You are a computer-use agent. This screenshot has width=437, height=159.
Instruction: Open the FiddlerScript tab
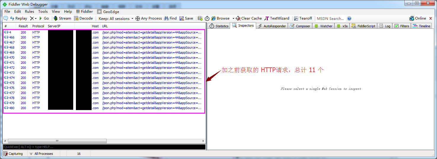click(363, 26)
